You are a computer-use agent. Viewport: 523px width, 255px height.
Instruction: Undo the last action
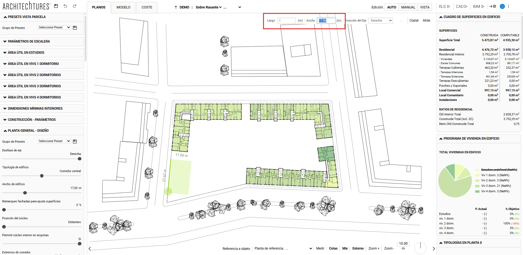[x=65, y=6]
